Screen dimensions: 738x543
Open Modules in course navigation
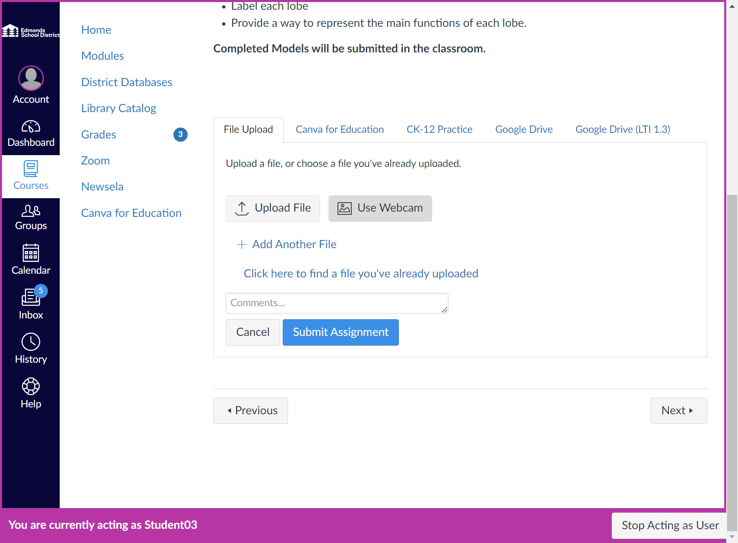click(103, 56)
